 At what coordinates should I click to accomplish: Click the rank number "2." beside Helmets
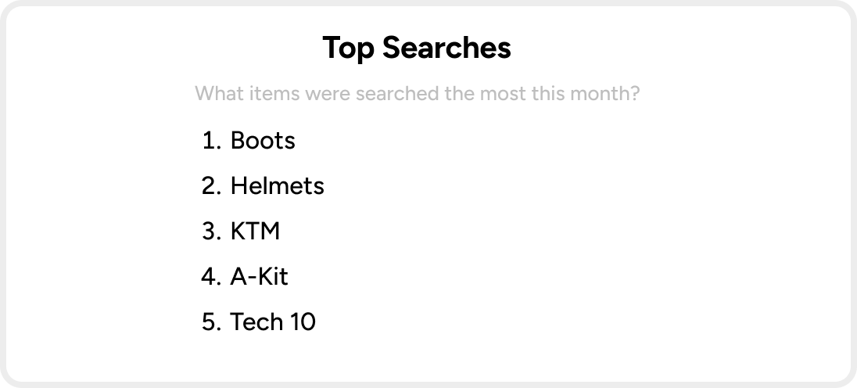(212, 186)
